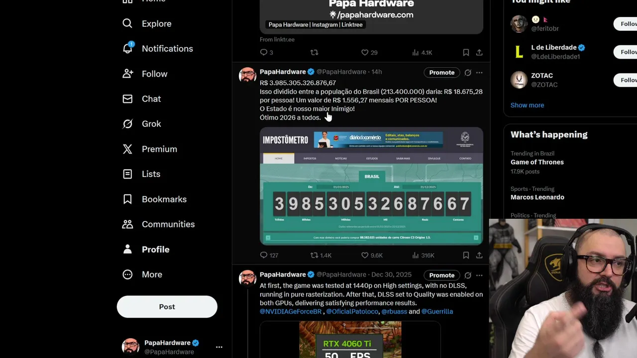
Task: Bookmark the post with 4.1K views
Action: click(466, 52)
